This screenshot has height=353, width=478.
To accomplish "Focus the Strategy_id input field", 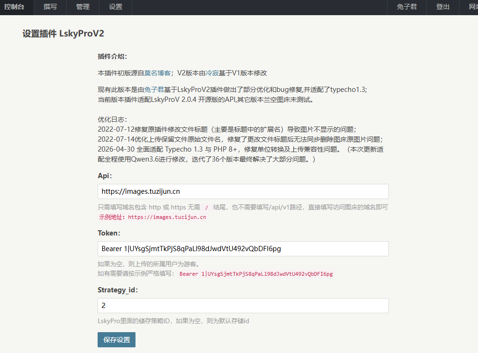I will click(x=243, y=306).
